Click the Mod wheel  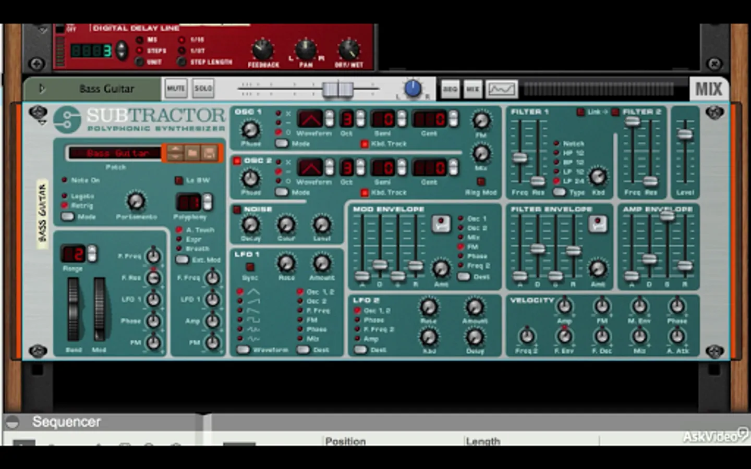coord(99,310)
